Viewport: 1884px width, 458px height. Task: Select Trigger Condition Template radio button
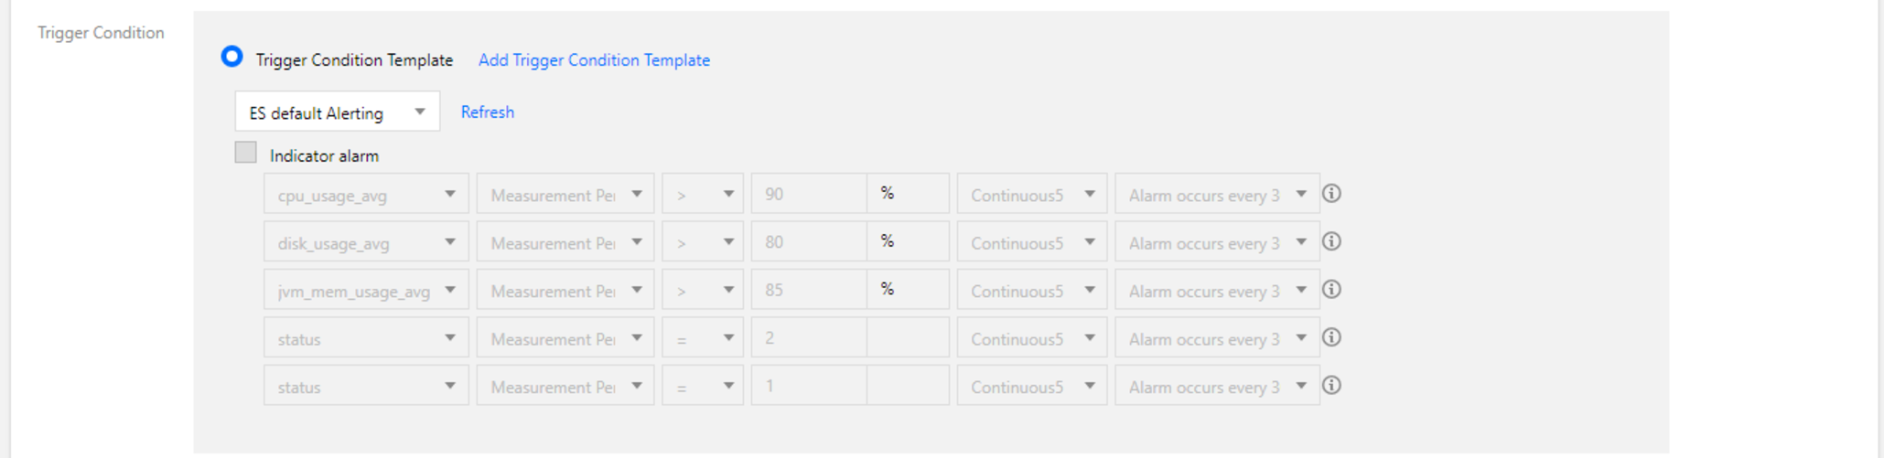pos(232,58)
